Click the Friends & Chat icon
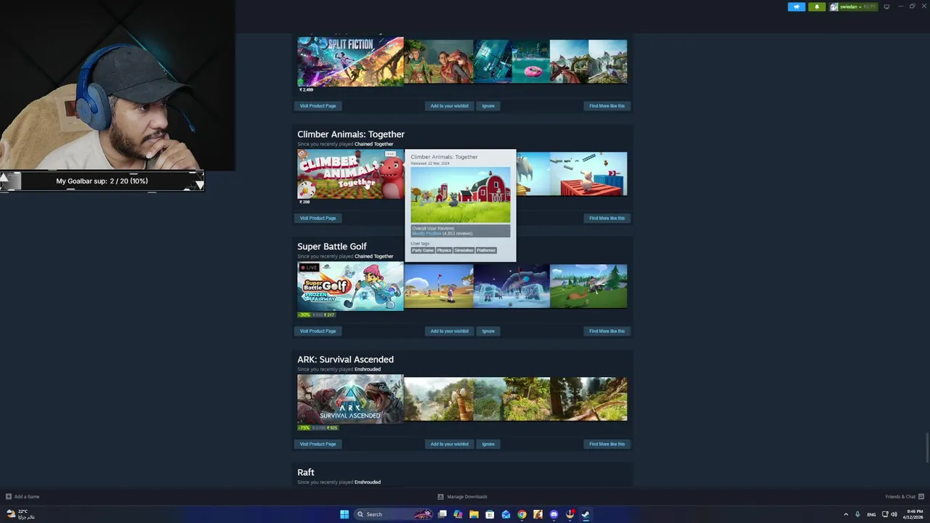This screenshot has width=930, height=523. 921,497
